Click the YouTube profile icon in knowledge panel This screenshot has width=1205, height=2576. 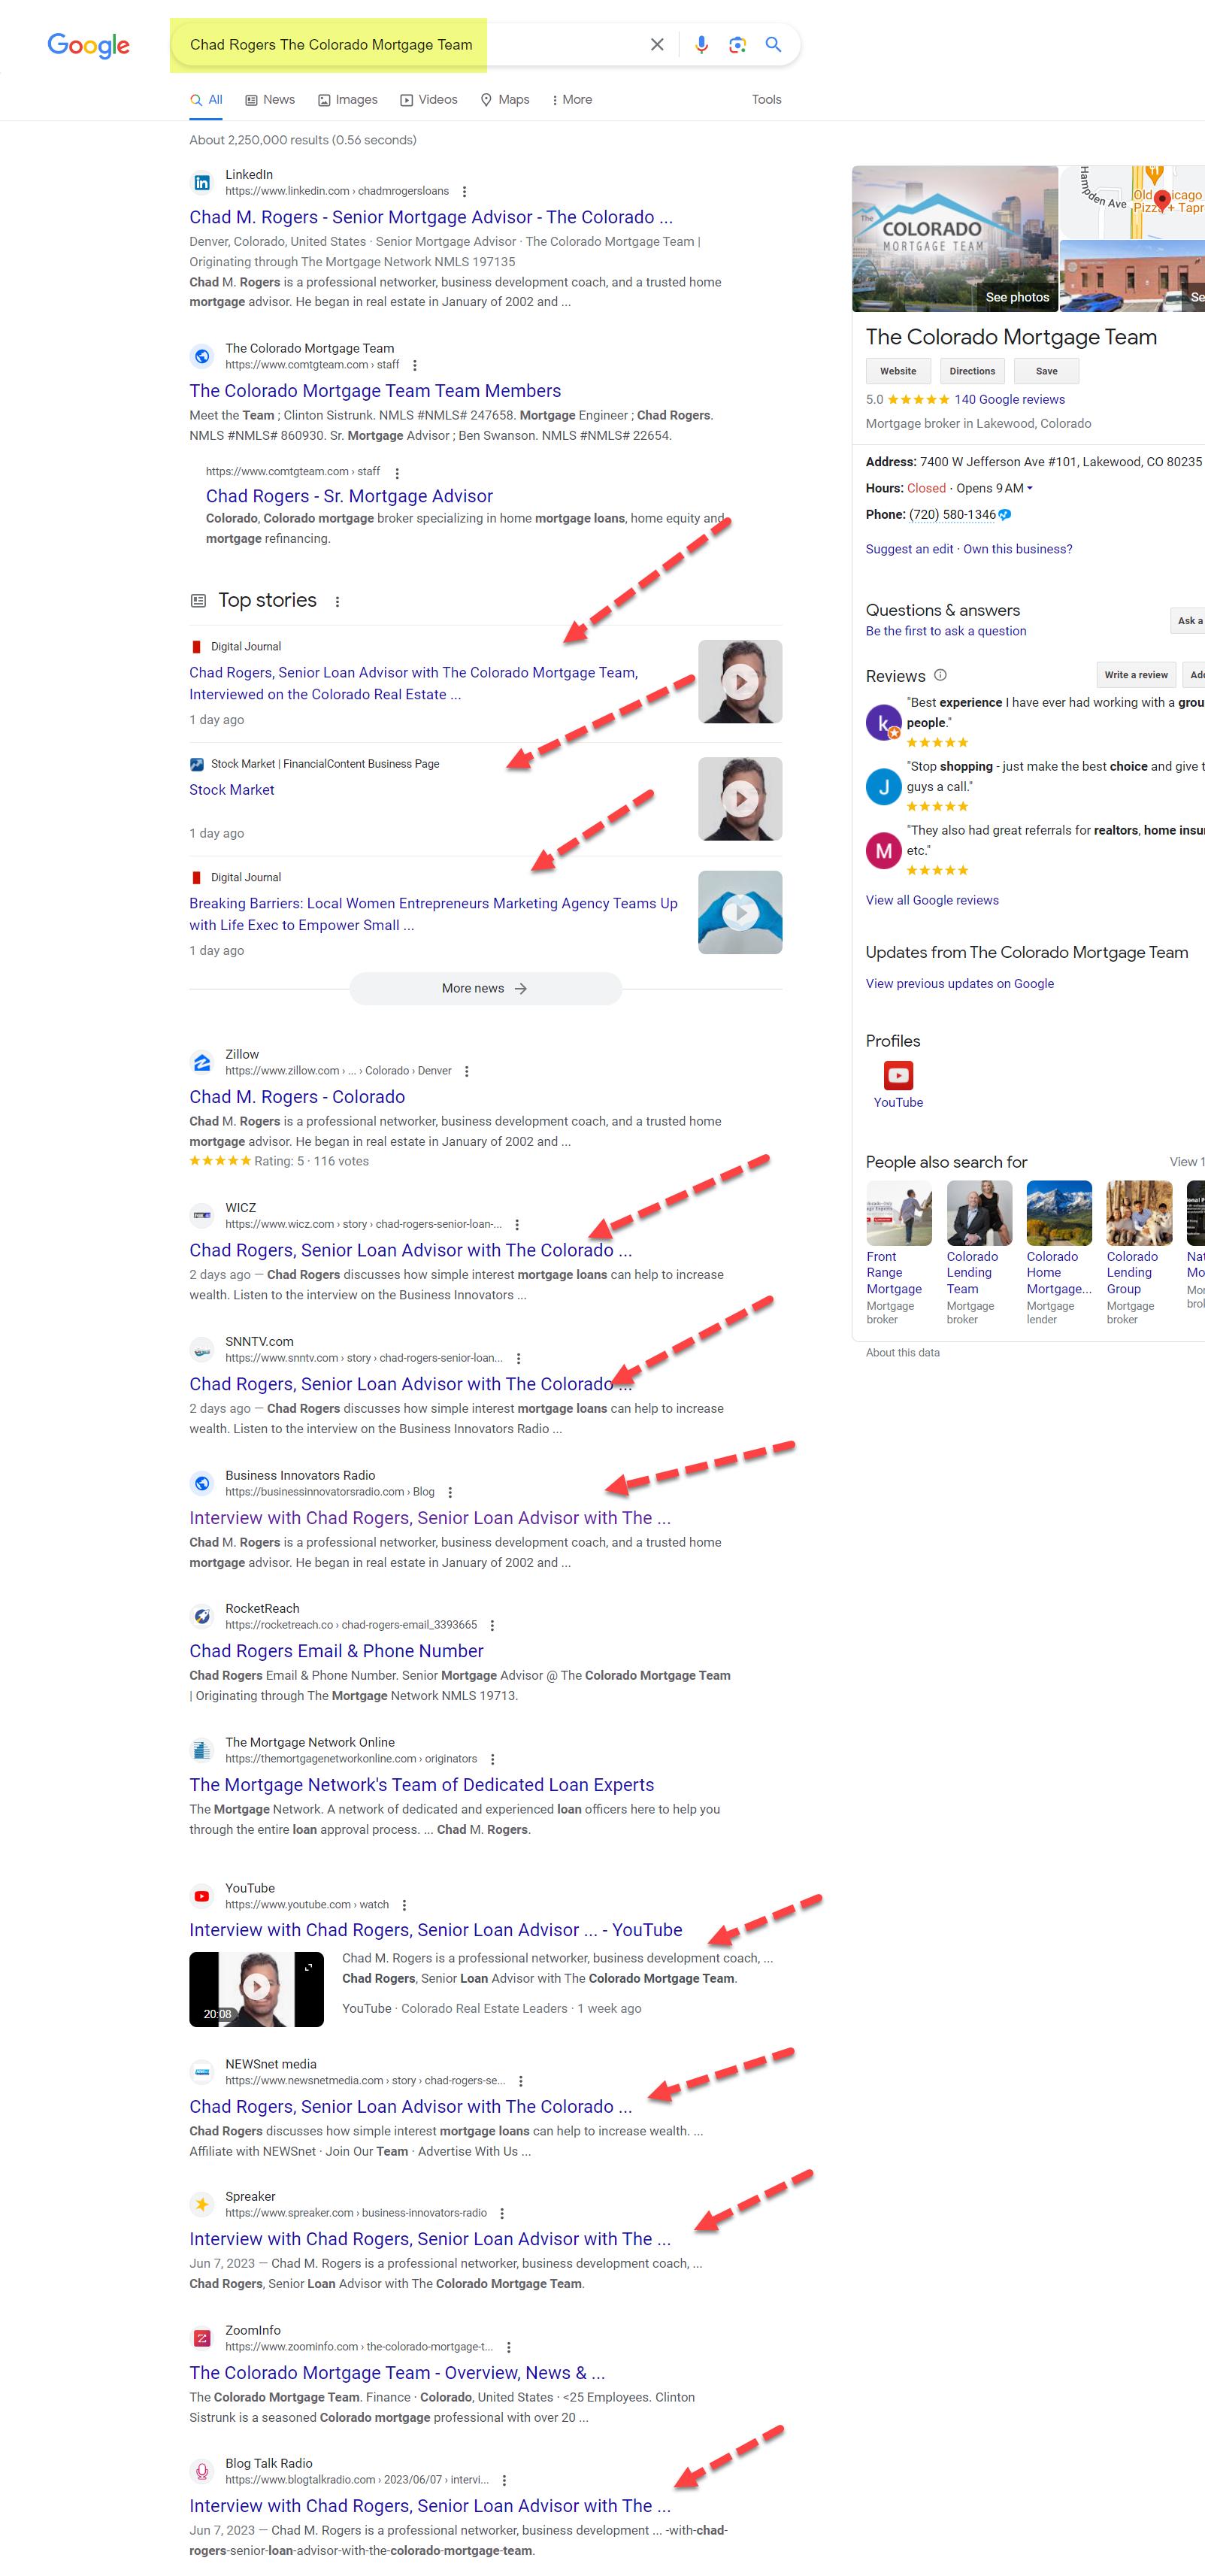898,1075
